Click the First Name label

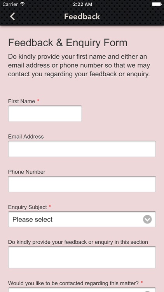[22, 101]
